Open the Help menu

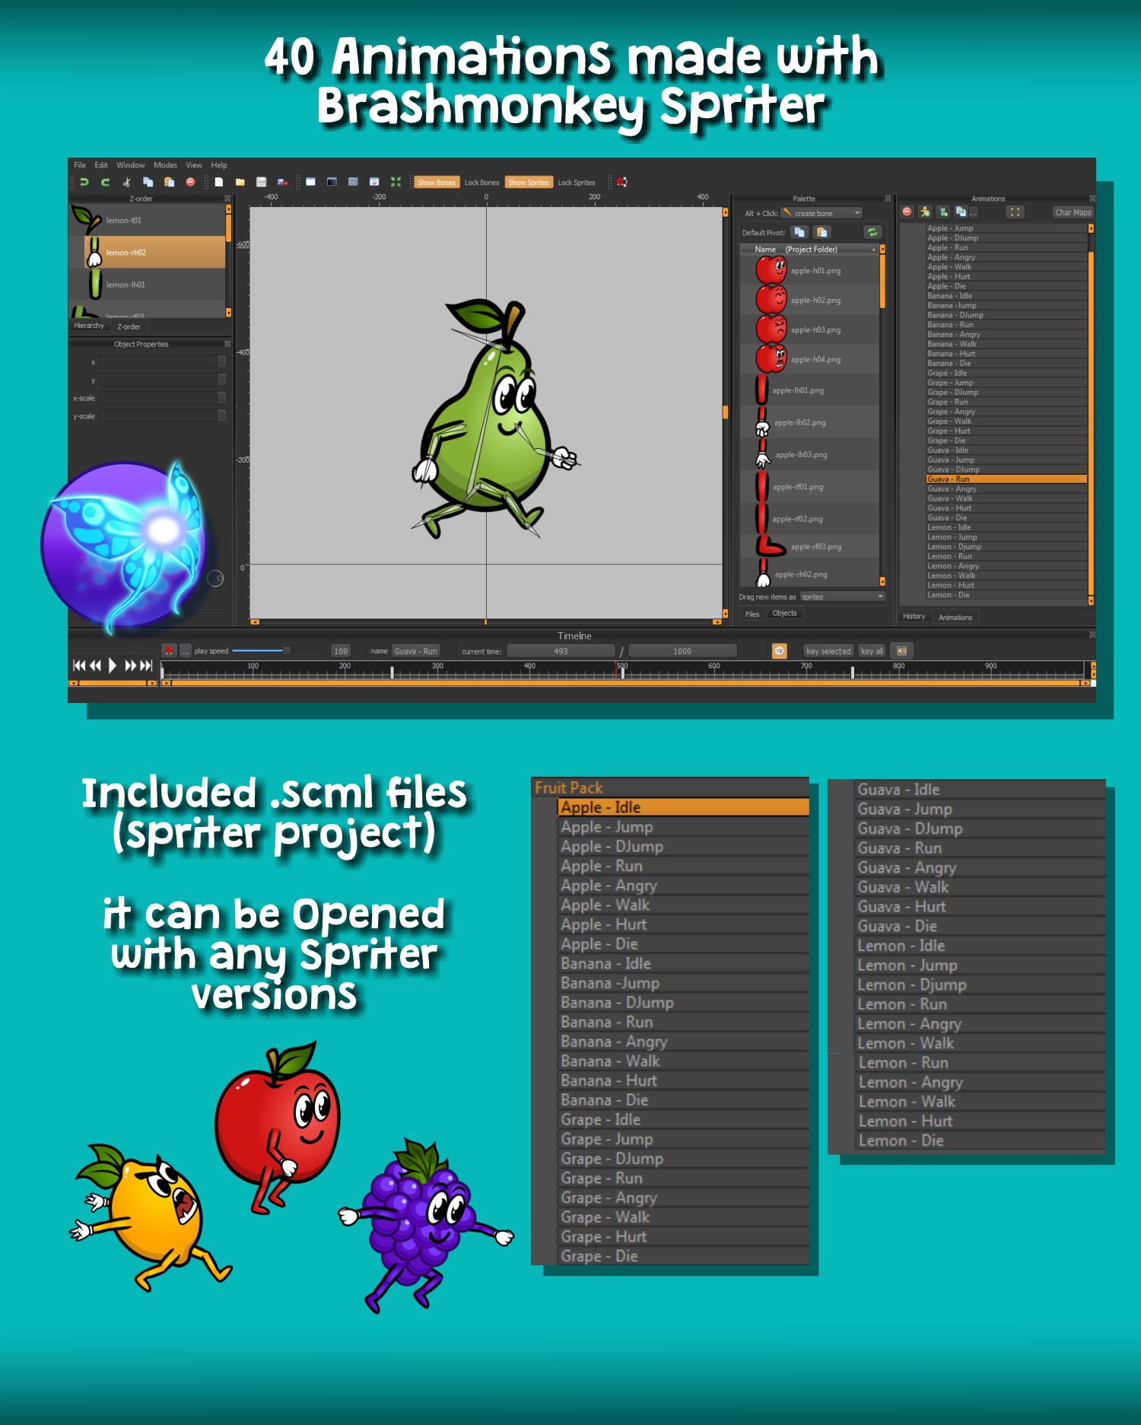point(219,165)
